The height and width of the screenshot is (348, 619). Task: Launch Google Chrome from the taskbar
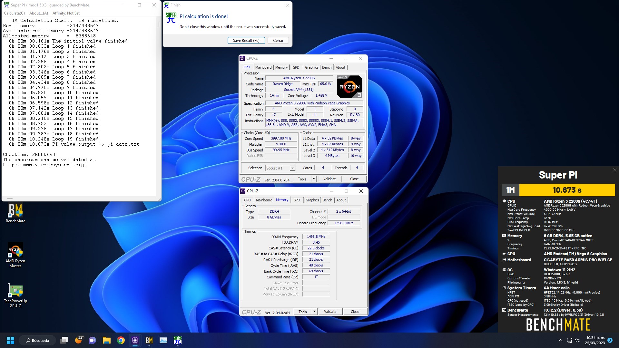coord(121,340)
